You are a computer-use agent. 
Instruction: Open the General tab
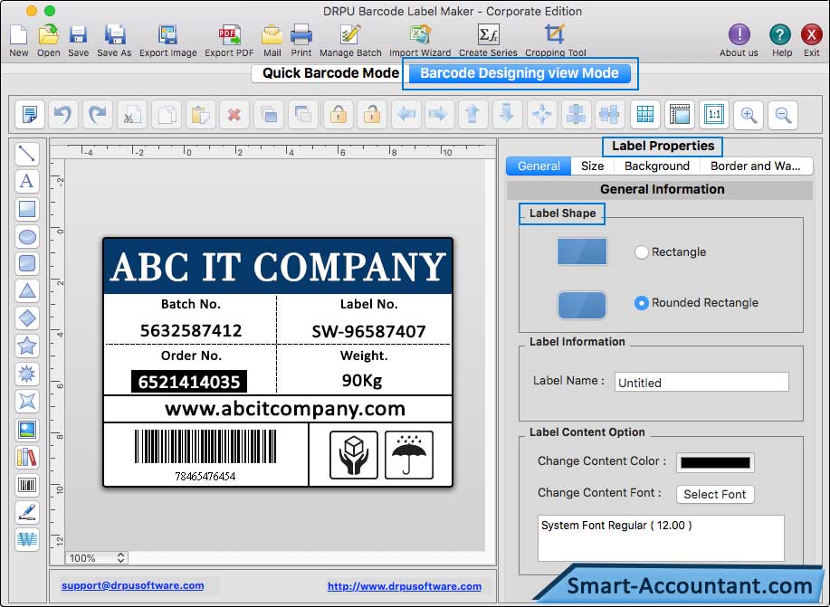pos(539,166)
